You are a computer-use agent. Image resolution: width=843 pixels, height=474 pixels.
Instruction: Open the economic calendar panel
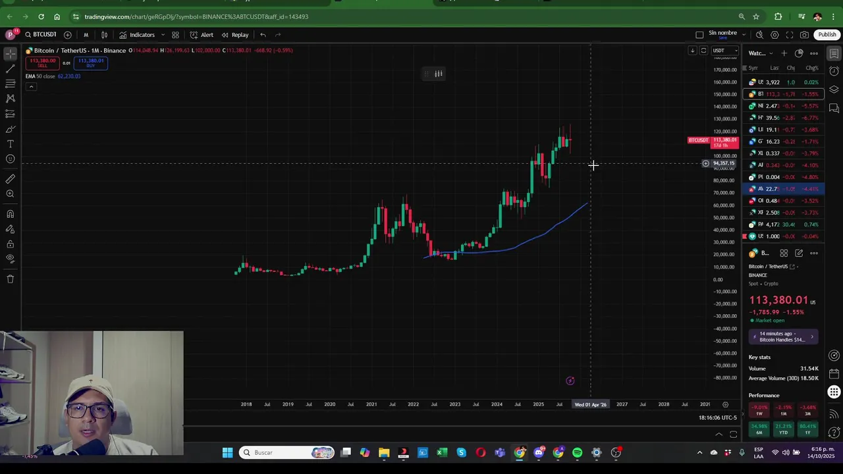click(x=834, y=374)
